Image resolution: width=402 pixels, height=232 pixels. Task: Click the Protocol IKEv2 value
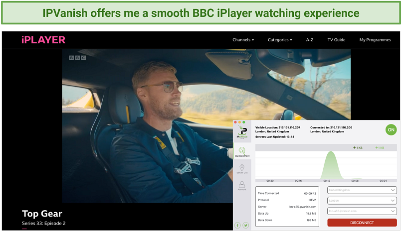[x=312, y=200]
